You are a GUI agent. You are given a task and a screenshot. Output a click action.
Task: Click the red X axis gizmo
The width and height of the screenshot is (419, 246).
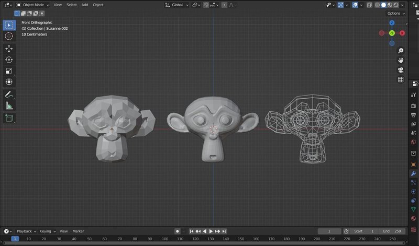point(402,33)
